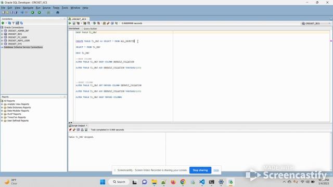Click the Undo icon in main toolbar

[x=22, y=12]
